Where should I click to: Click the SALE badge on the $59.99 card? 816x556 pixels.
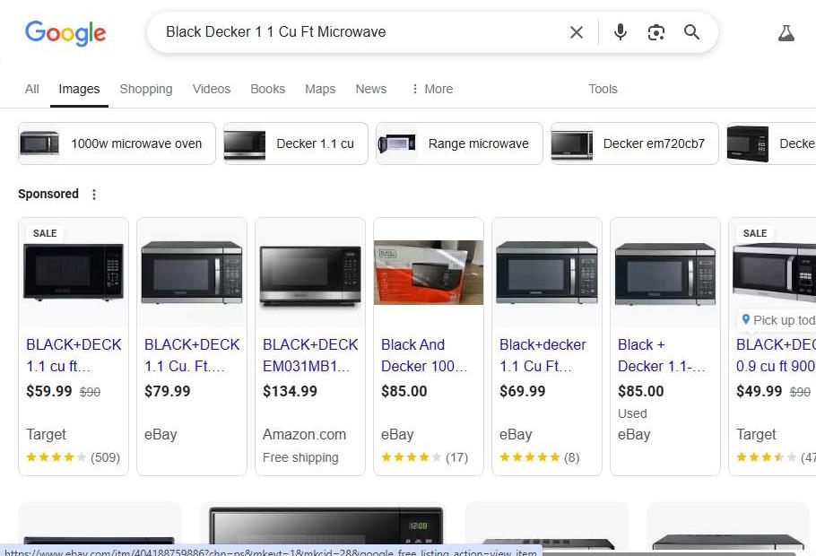(45, 233)
